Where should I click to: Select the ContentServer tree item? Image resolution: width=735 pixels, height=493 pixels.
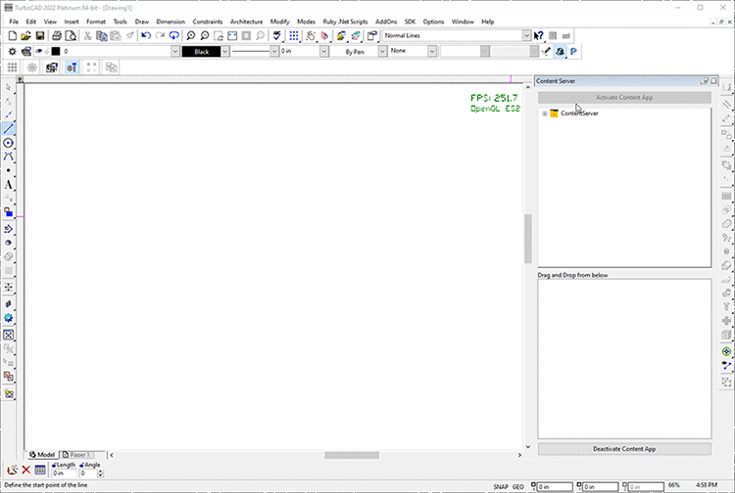coord(579,113)
